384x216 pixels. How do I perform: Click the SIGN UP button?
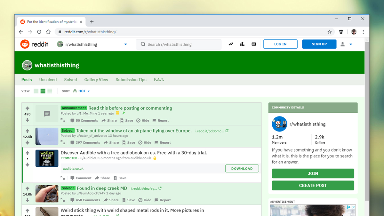(x=319, y=44)
